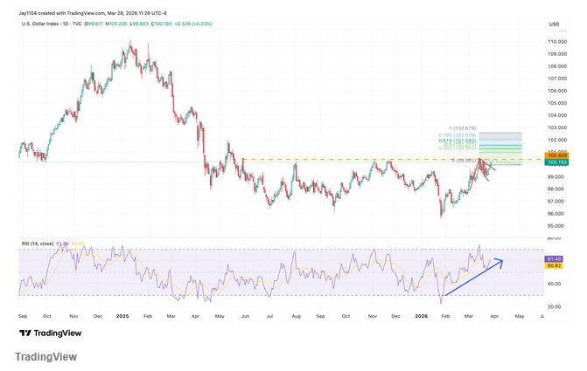Click the Jay1104 created with TradingView.com header
The height and width of the screenshot is (371, 587).
coord(93,13)
